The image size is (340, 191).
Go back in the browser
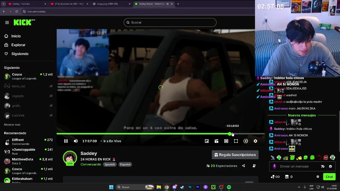point(4,12)
